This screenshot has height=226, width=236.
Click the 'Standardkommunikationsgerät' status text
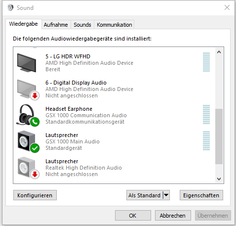(x=85, y=122)
